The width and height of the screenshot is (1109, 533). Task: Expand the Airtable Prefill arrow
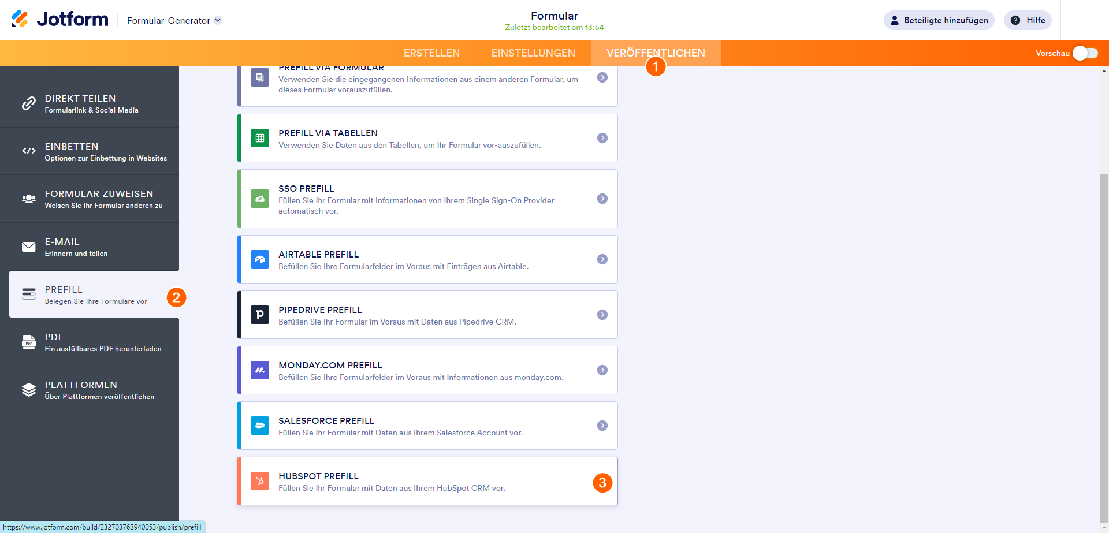602,259
